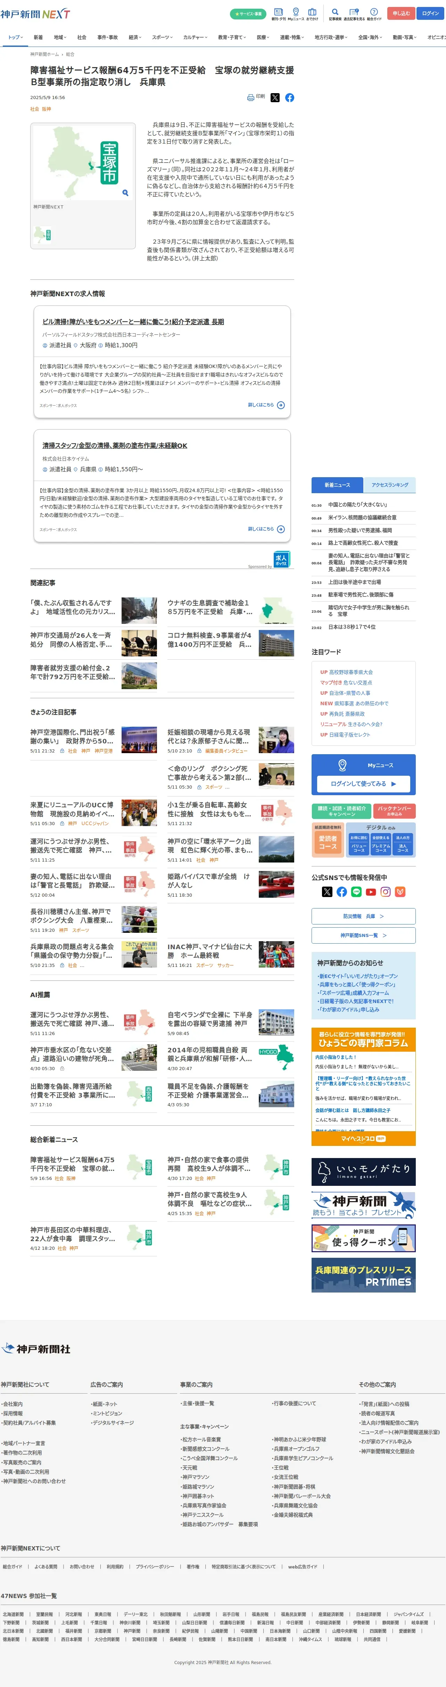Viewport: 446px width, 1687px height.
Task: Click the 印刷 printer icon
Action: point(250,98)
